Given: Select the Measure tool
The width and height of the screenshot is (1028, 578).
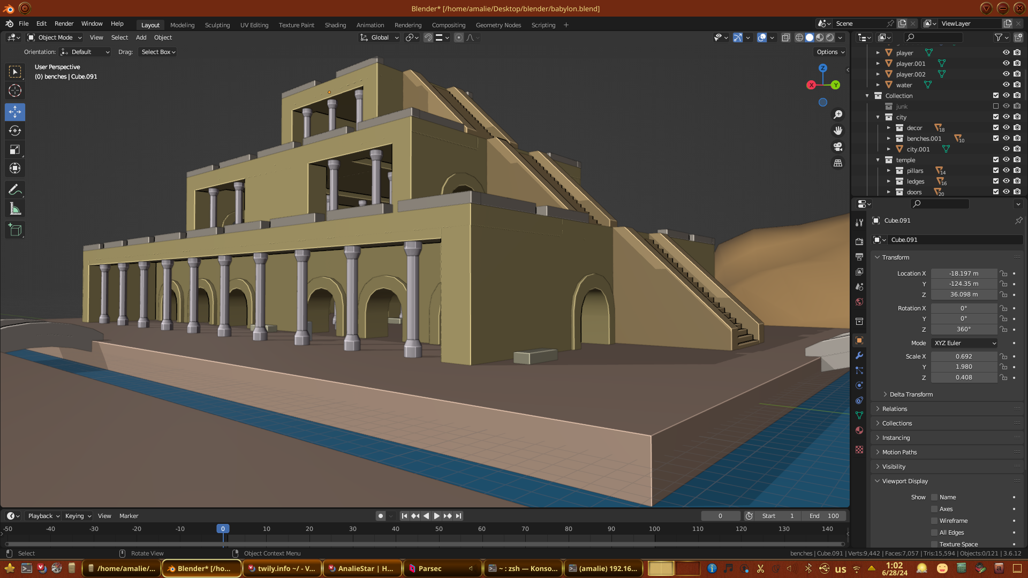Looking at the screenshot, I should [x=15, y=209].
